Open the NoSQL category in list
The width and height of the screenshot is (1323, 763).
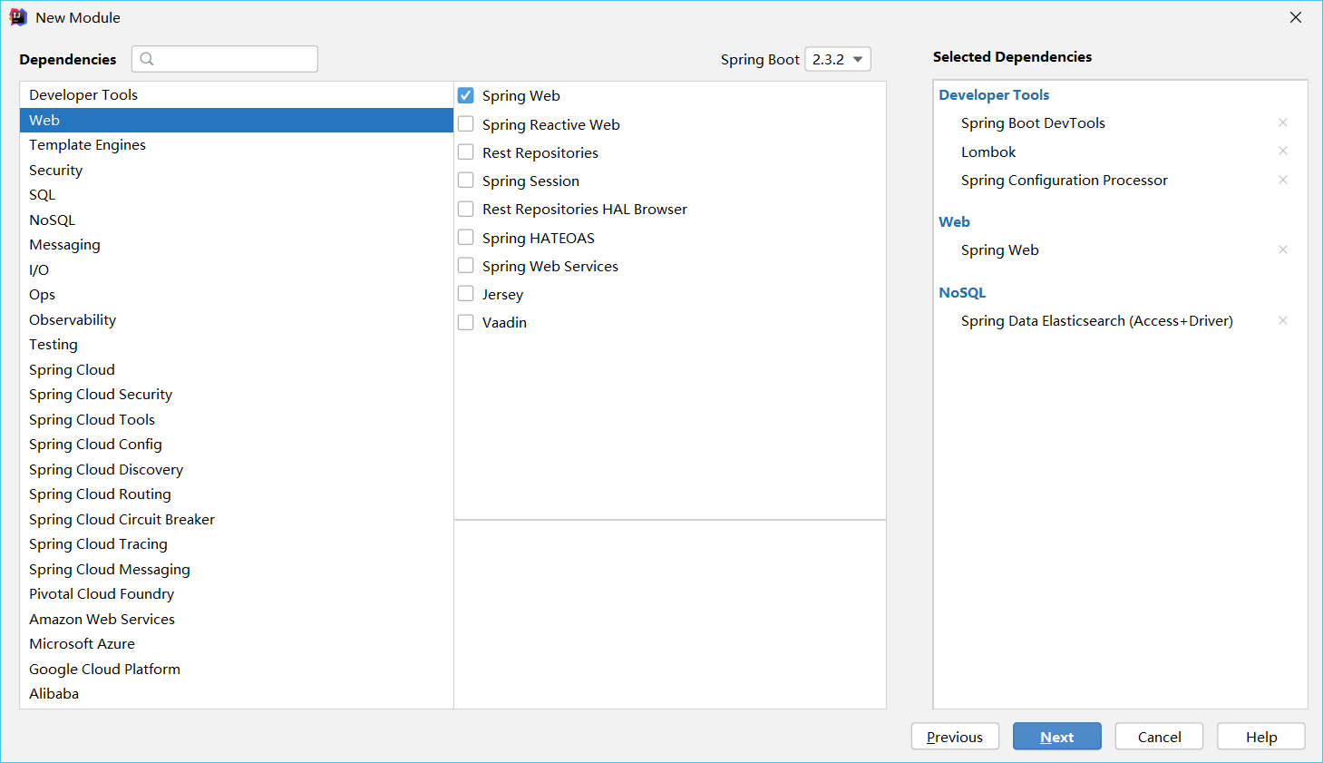pyautogui.click(x=237, y=220)
